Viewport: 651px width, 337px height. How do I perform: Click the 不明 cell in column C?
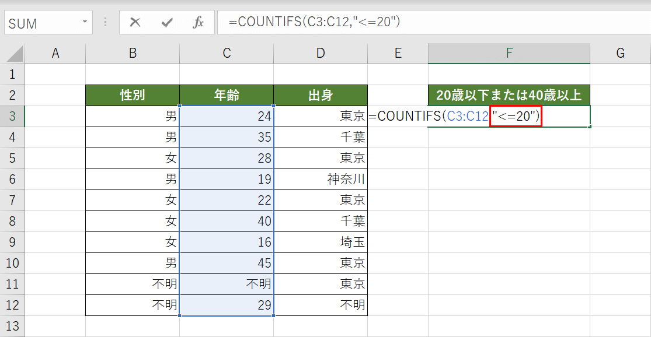226,283
